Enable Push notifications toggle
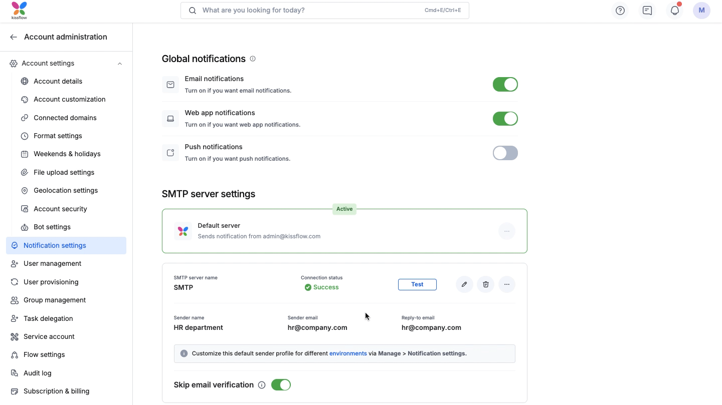 click(x=505, y=153)
